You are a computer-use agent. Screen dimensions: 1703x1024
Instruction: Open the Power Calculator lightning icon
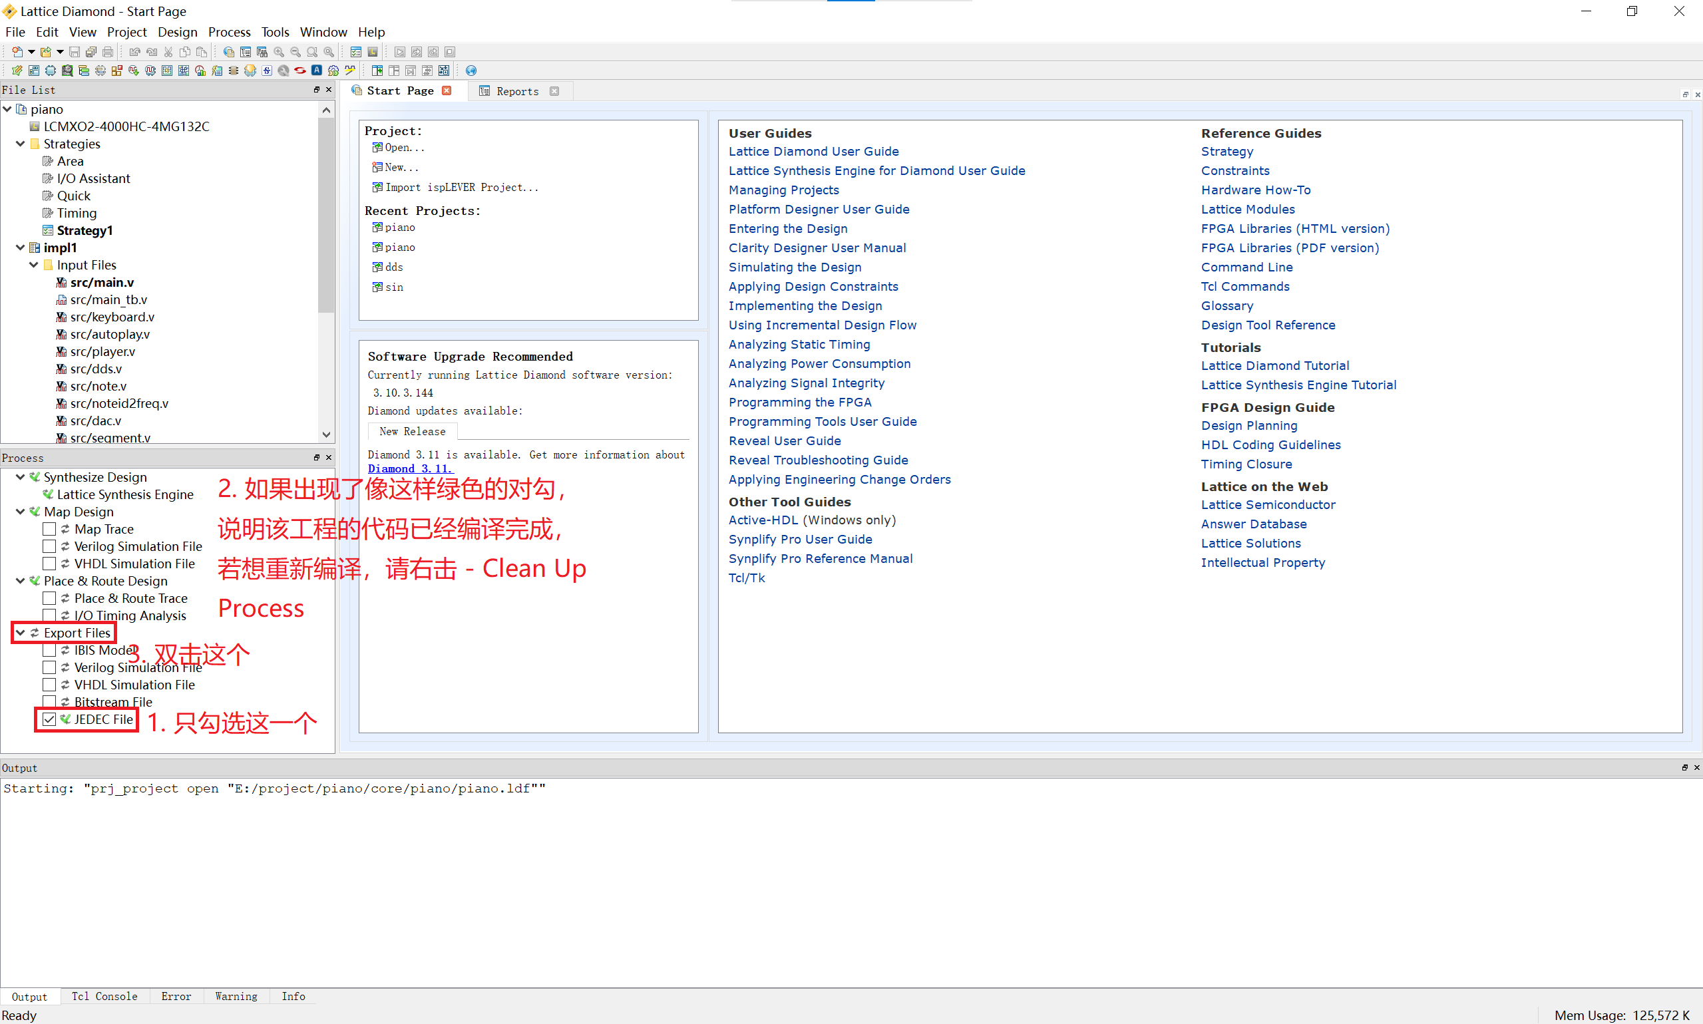(x=217, y=71)
